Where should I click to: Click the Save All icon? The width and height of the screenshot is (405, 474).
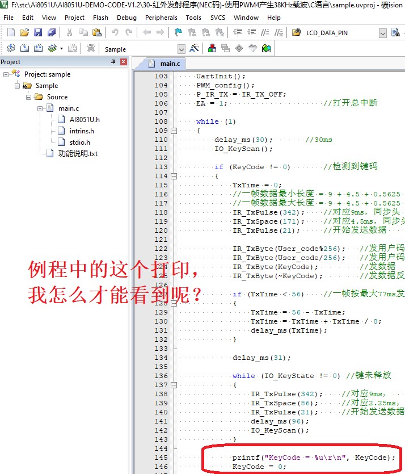pyautogui.click(x=52, y=33)
